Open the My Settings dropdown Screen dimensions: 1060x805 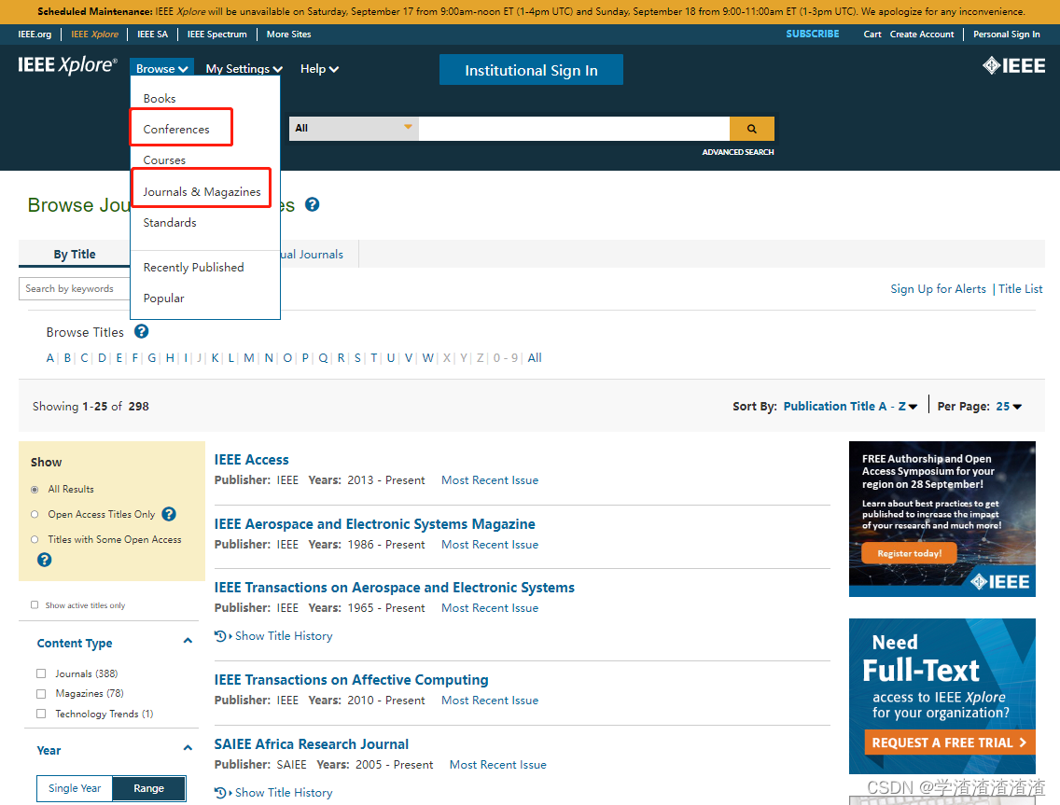click(244, 68)
